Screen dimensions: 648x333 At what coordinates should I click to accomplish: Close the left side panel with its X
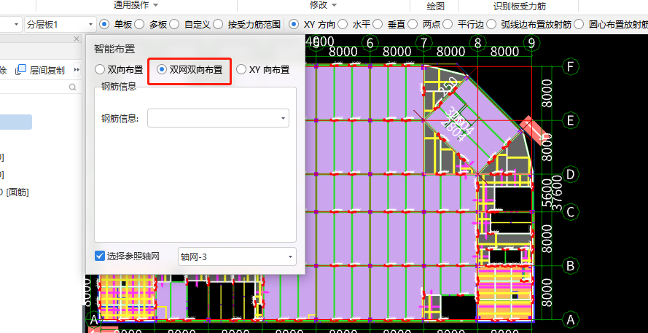coord(76,39)
